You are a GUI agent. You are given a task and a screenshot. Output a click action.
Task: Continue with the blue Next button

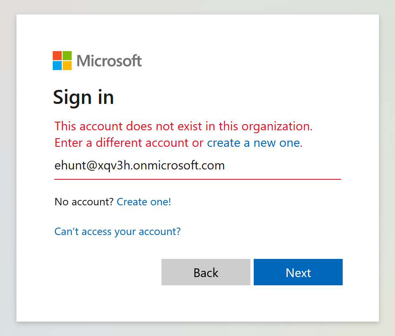(x=298, y=272)
